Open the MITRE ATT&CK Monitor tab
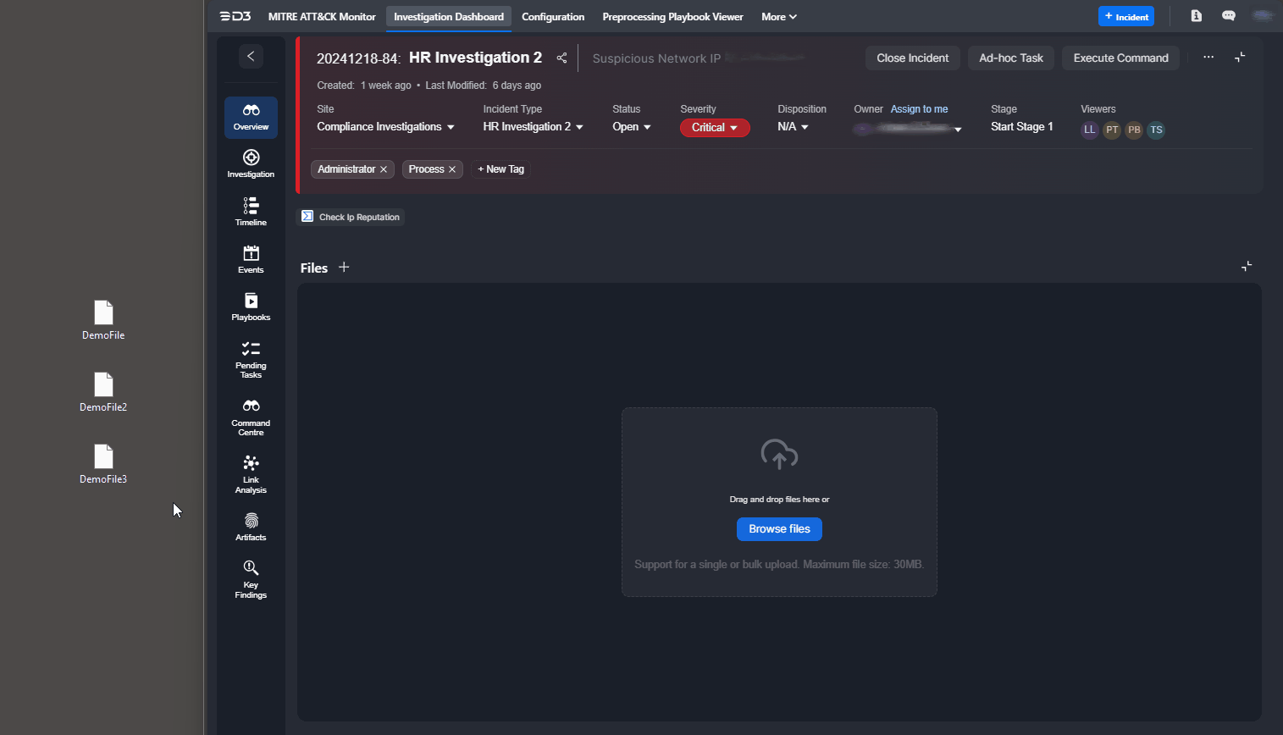The height and width of the screenshot is (735, 1283). click(322, 16)
